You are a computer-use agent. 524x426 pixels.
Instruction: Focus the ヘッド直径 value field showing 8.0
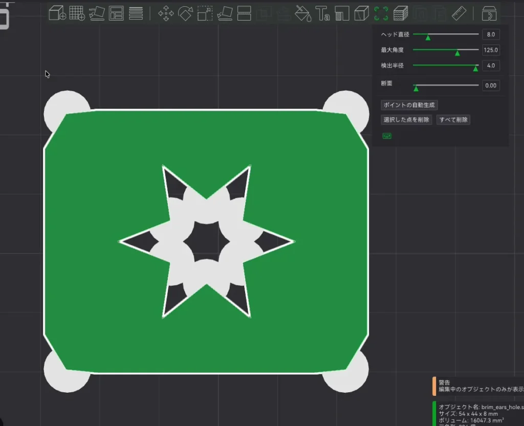click(x=491, y=34)
